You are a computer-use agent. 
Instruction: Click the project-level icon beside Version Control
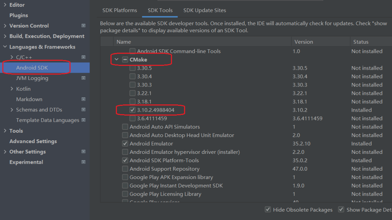(x=83, y=26)
